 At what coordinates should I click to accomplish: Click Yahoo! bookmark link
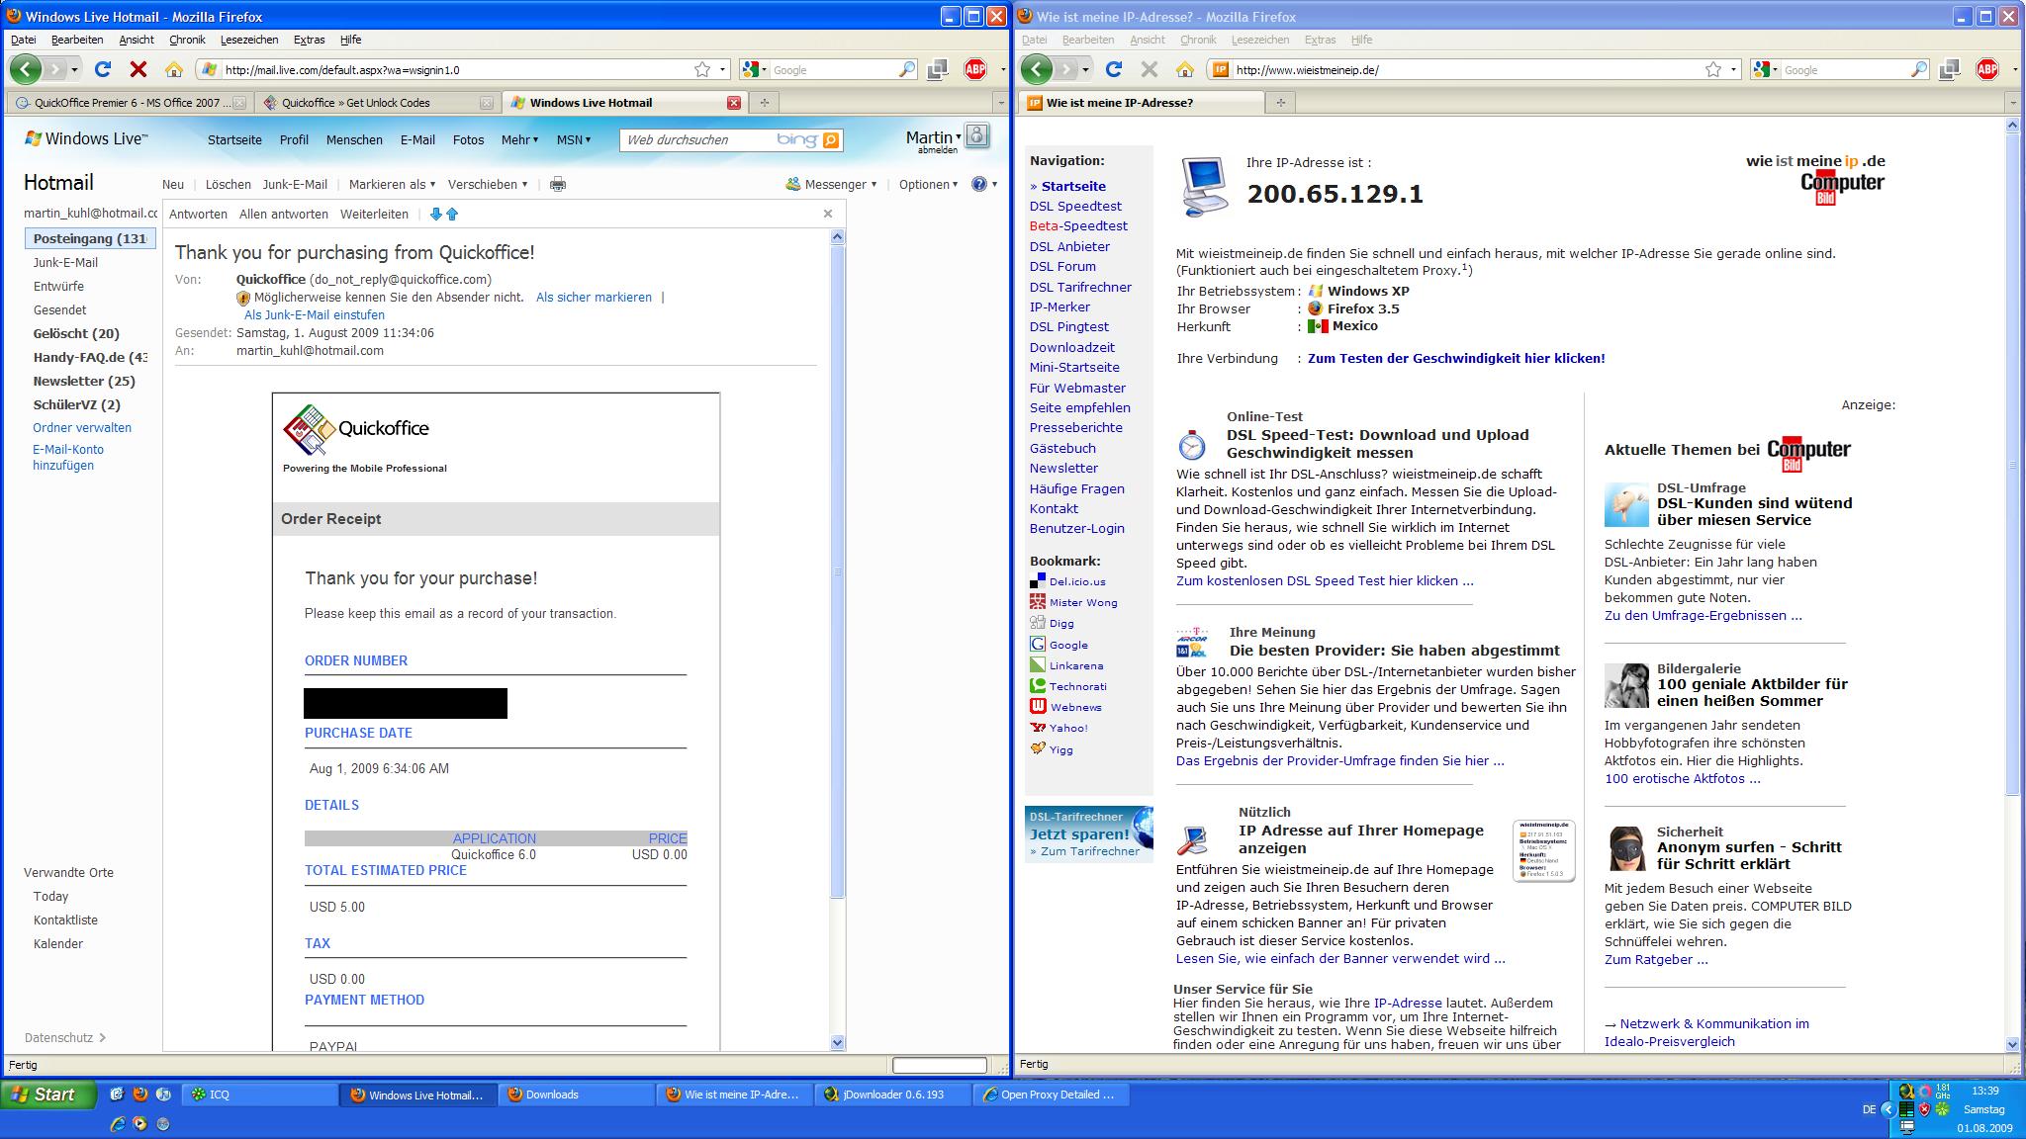tap(1068, 728)
